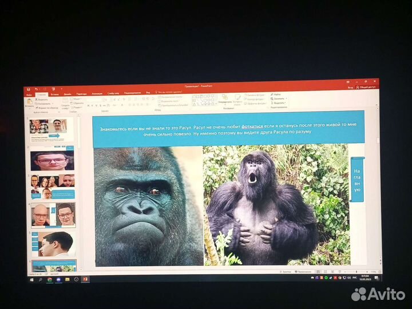Switch to the Анимация ribbon tab
Screen dimensions: 412x309
point(97,93)
